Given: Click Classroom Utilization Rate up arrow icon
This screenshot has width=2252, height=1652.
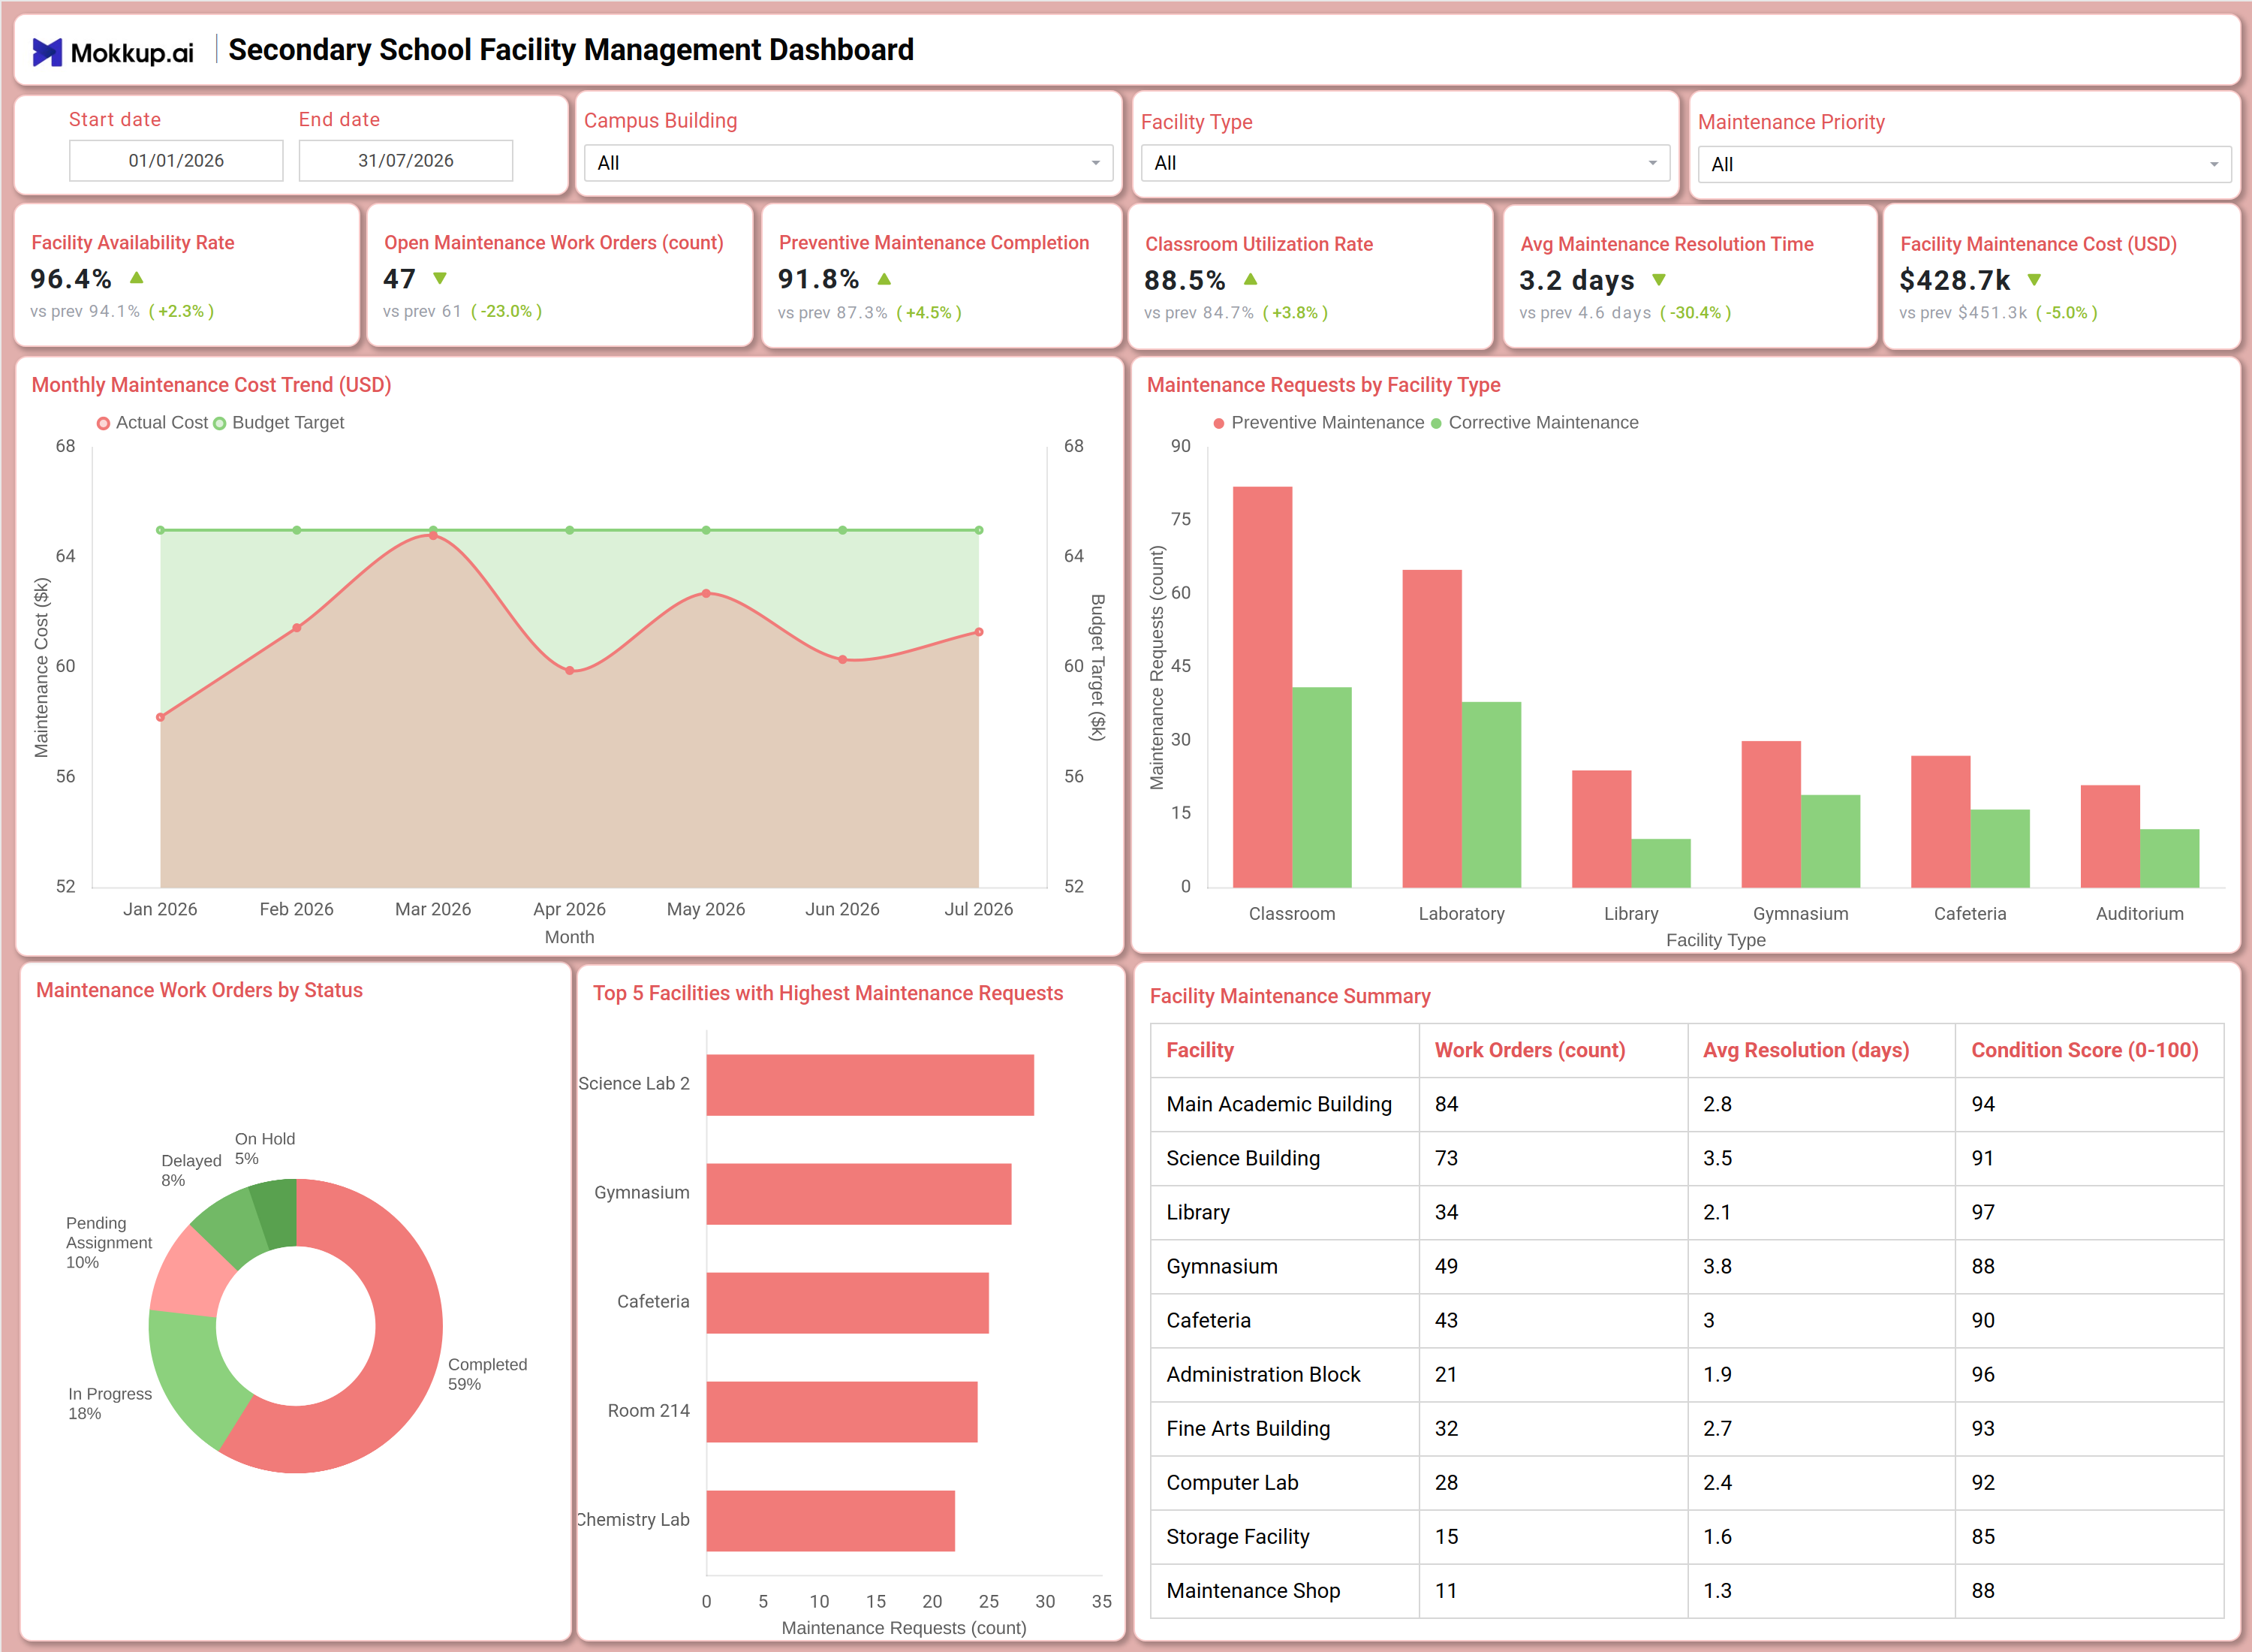Looking at the screenshot, I should (x=1251, y=279).
